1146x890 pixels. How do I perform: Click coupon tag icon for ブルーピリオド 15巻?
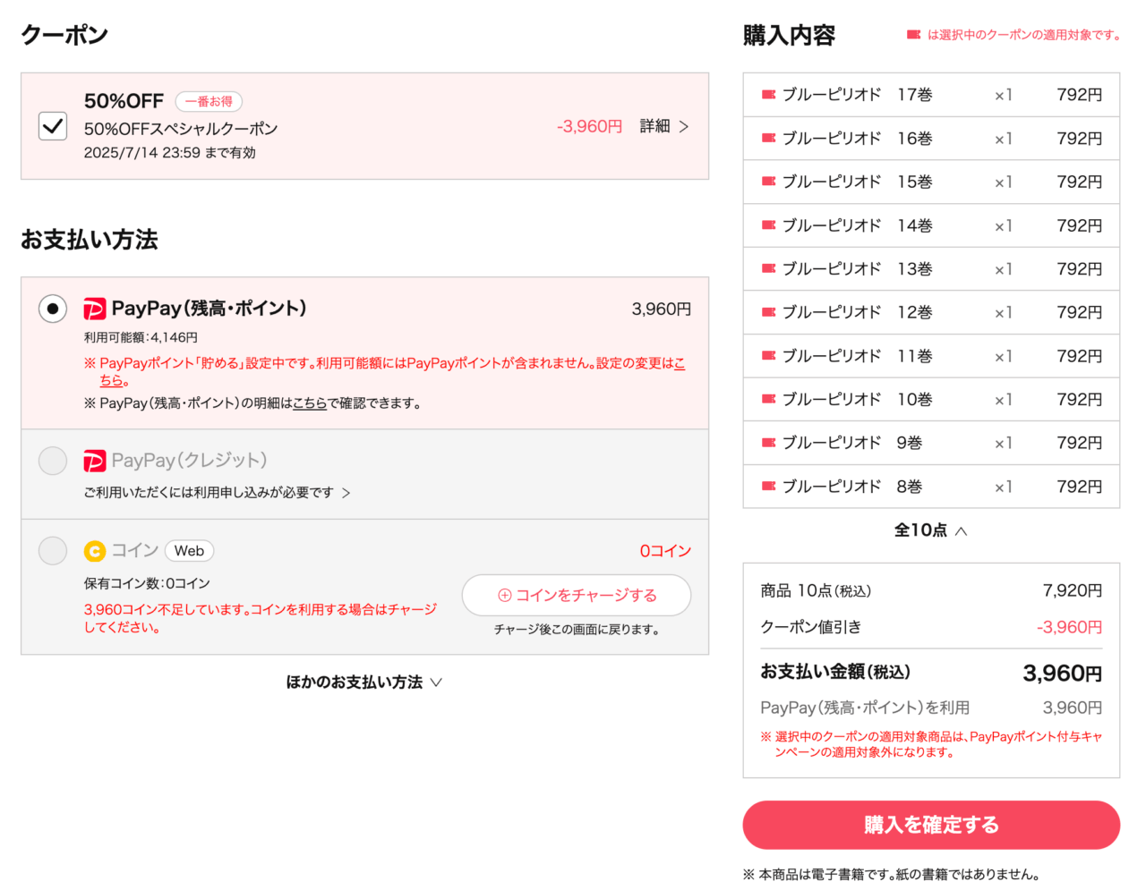(x=768, y=181)
